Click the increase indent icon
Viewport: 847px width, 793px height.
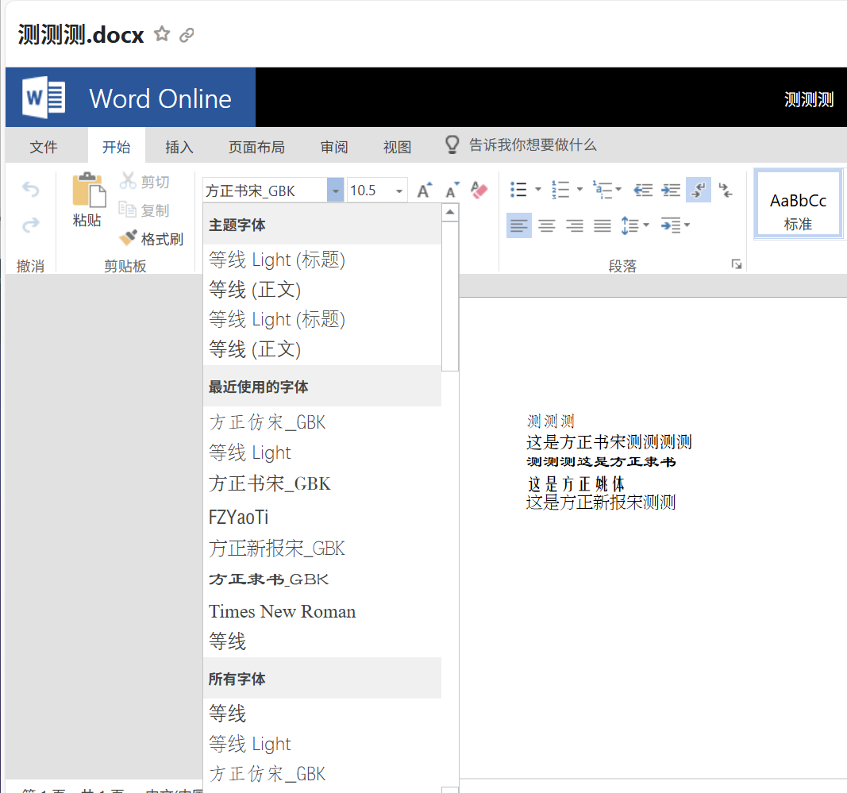coord(672,191)
